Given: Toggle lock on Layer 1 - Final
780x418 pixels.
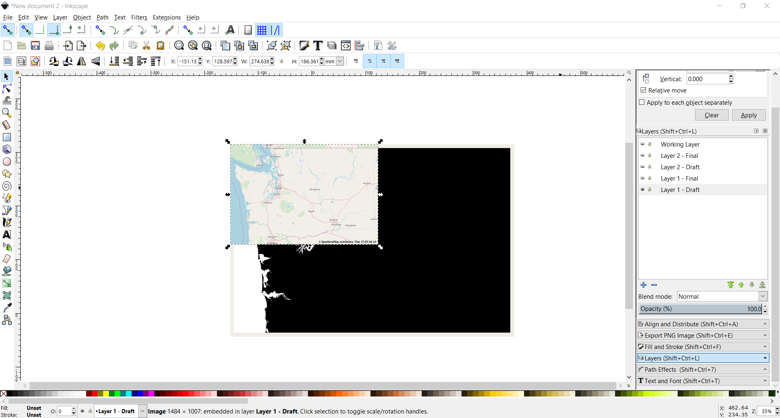Looking at the screenshot, I should coord(650,178).
